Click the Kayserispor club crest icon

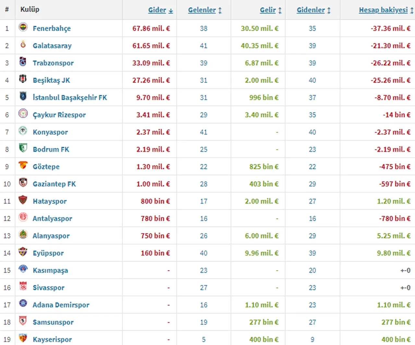[23, 338]
